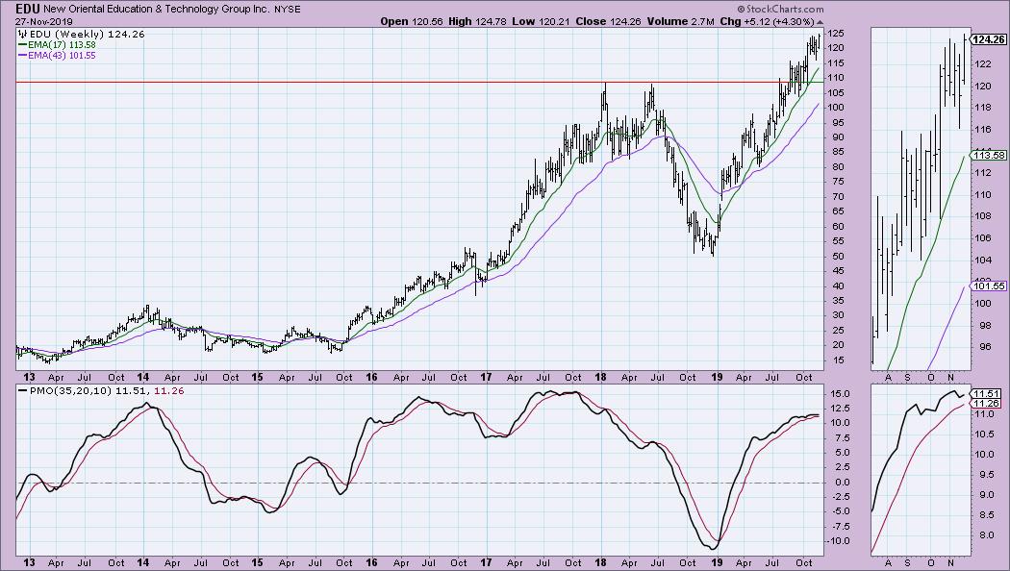The width and height of the screenshot is (1010, 571).
Task: Click the boxed 101.55 EMA value tag
Action: [x=988, y=286]
